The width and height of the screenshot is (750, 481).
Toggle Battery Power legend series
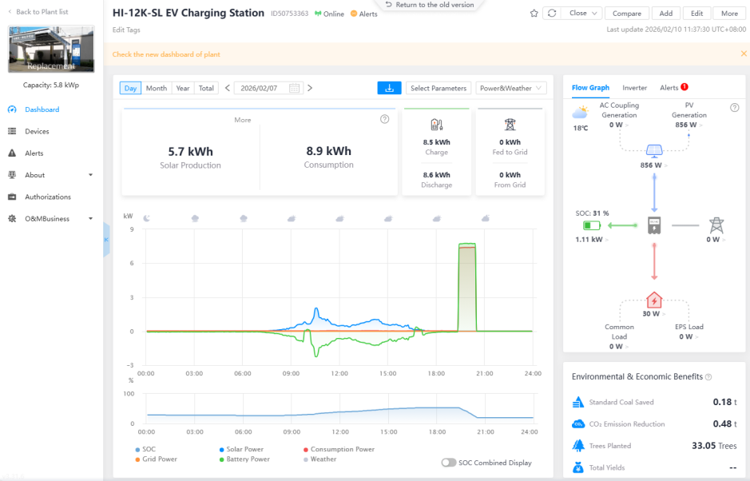[x=244, y=459]
